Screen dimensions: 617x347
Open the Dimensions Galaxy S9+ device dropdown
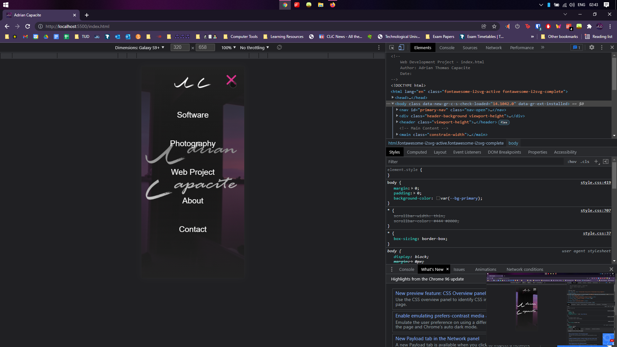pyautogui.click(x=140, y=48)
